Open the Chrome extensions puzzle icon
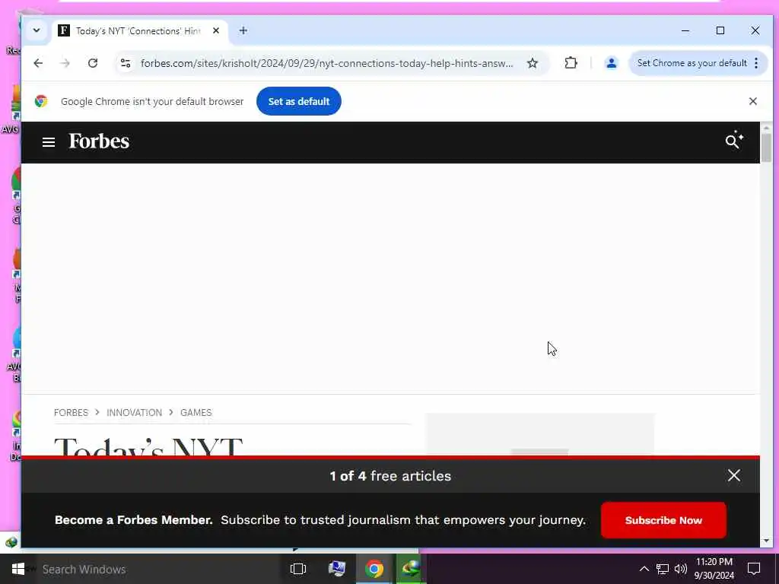This screenshot has width=779, height=584. point(571,63)
